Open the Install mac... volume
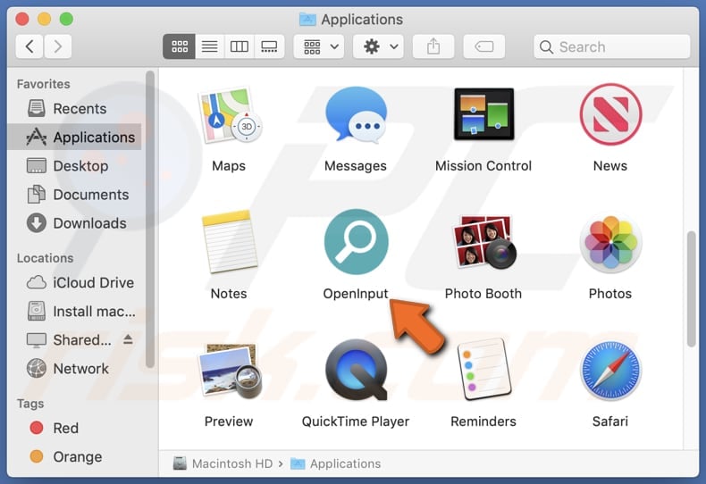This screenshot has width=706, height=484. [x=74, y=312]
